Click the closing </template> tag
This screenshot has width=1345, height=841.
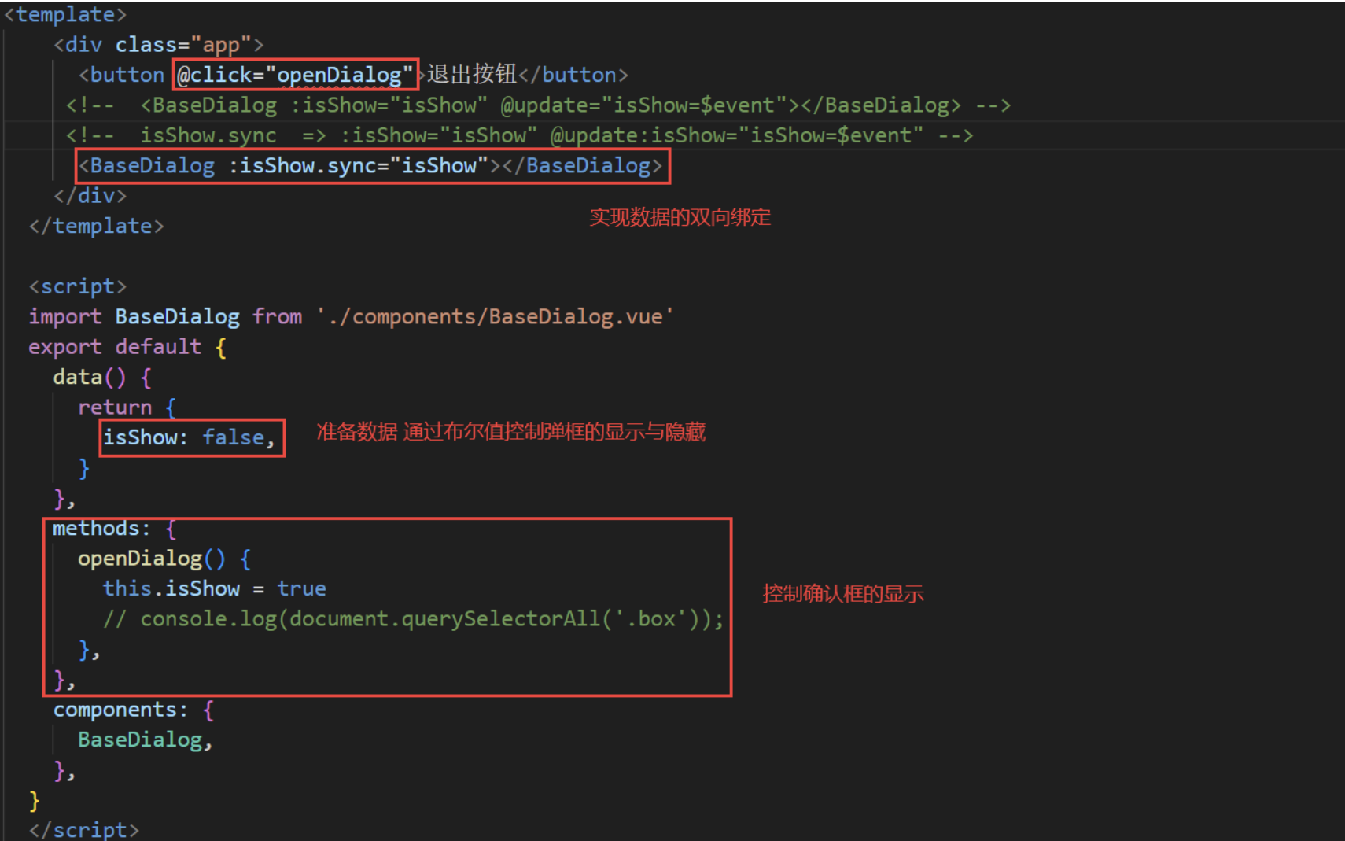tap(96, 226)
